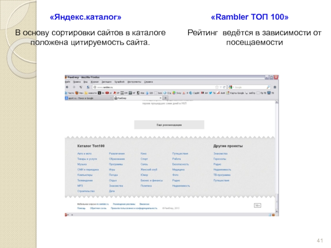This screenshot has height=248, width=331.
Task: Click the 'Вакансии' footer link
Action: (144, 204)
